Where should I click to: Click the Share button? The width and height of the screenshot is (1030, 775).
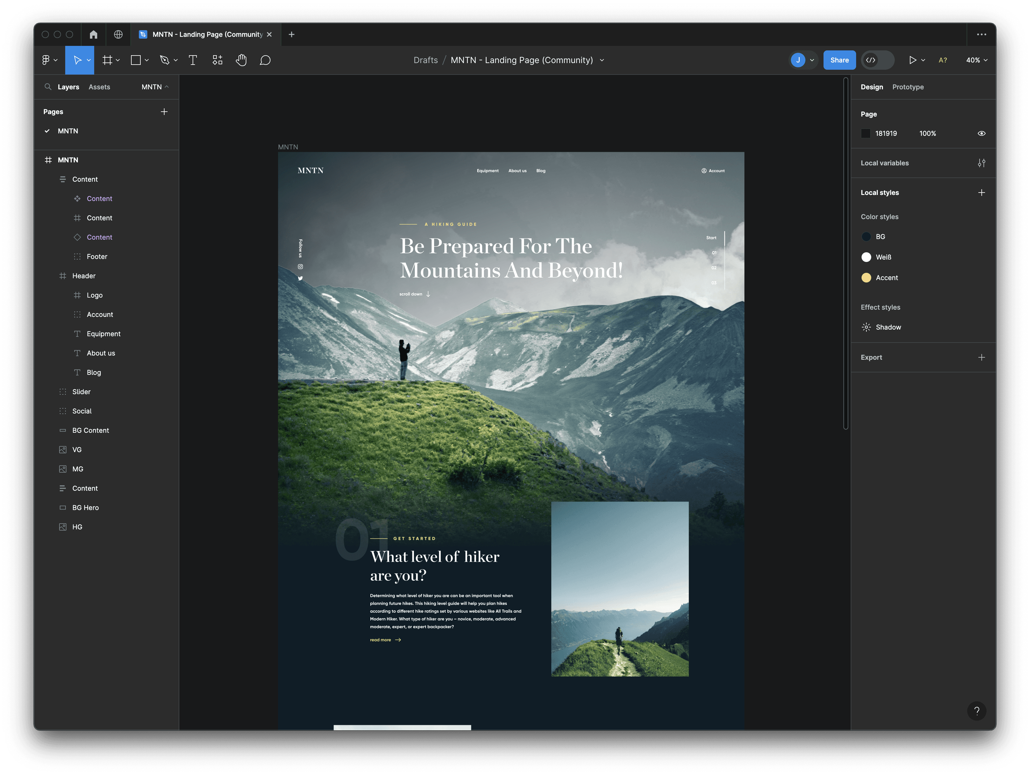[840, 59]
